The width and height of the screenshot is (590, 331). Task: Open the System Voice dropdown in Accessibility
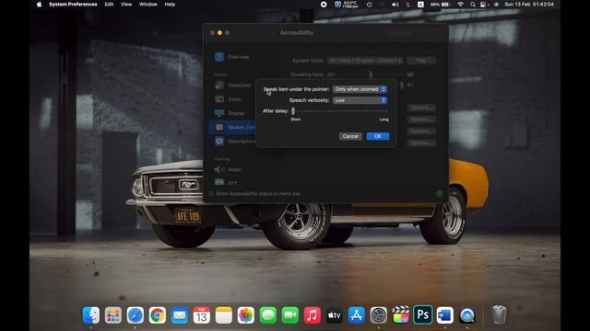point(365,61)
